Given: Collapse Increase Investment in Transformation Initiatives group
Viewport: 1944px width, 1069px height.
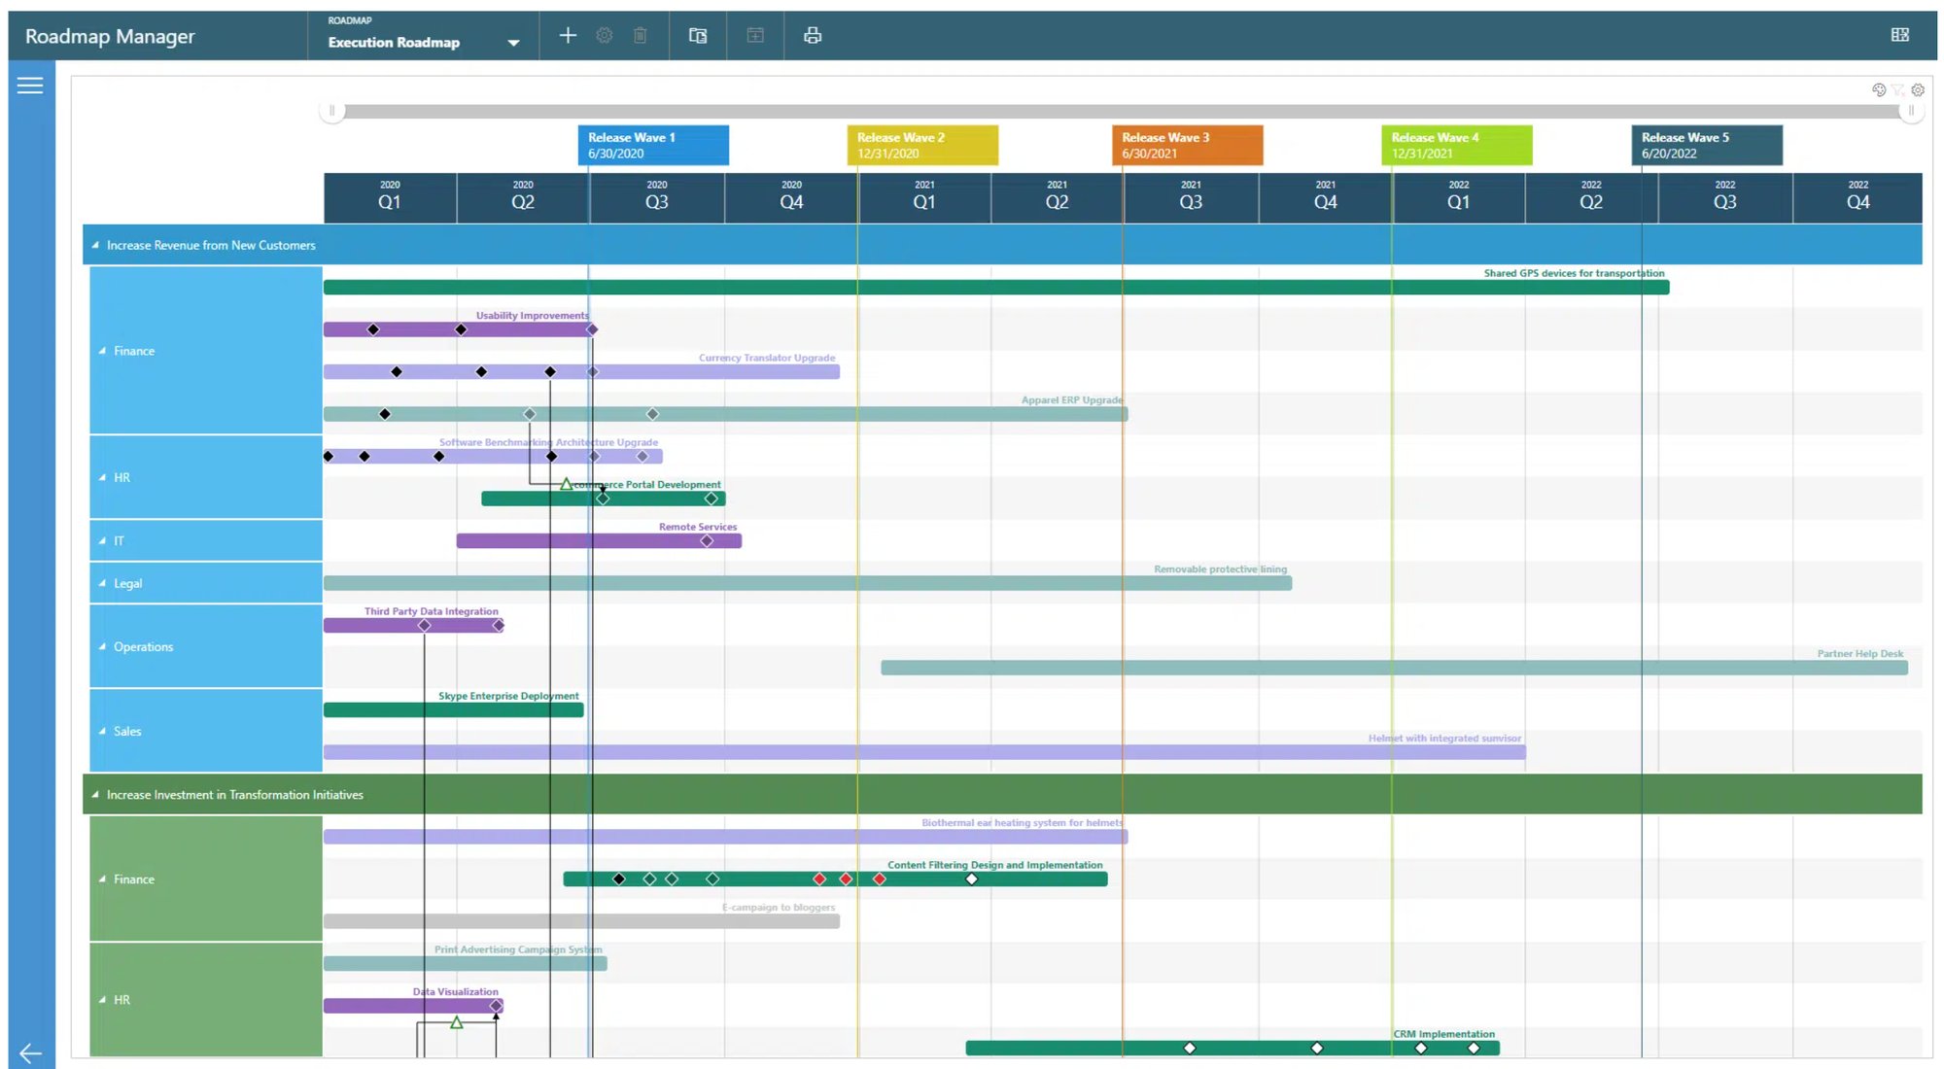Looking at the screenshot, I should (95, 795).
